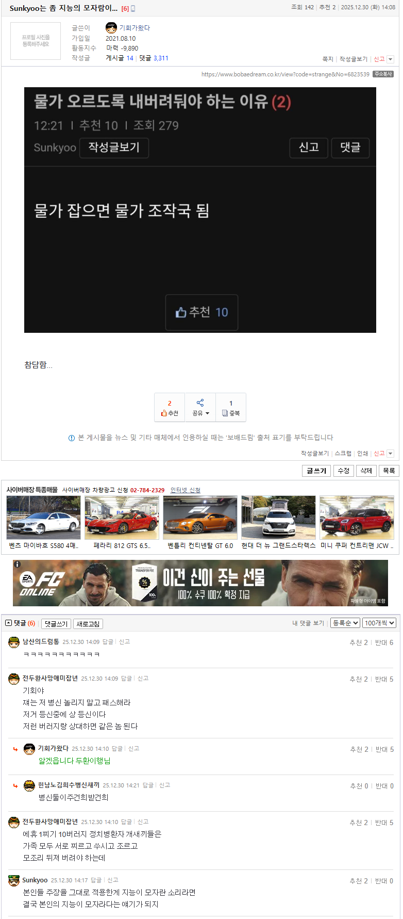403x919 pixels.
Task: Click the 인쇄 print link
Action: pos(363,454)
